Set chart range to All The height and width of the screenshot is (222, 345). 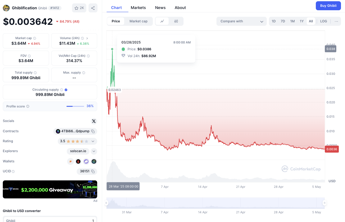(311, 21)
